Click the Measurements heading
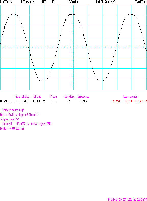This screenshot has width=147, height=201. point(130,96)
